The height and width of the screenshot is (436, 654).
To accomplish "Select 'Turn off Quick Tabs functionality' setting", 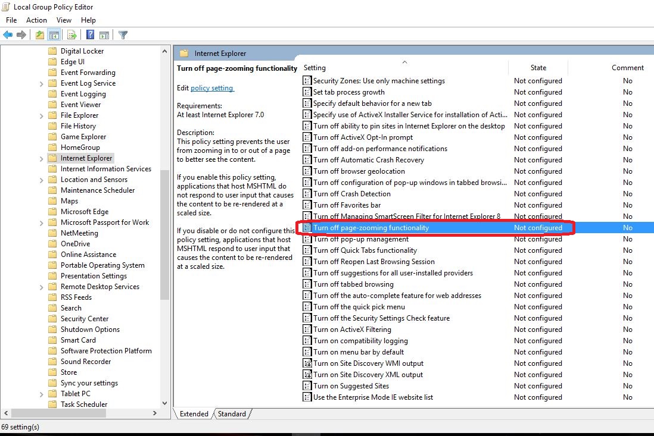I will click(x=365, y=250).
